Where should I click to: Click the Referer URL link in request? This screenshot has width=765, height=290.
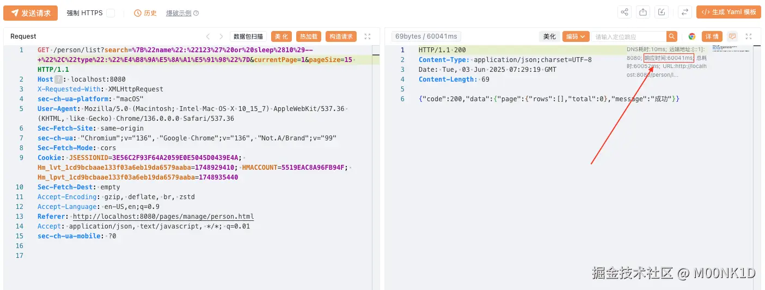pyautogui.click(x=163, y=217)
